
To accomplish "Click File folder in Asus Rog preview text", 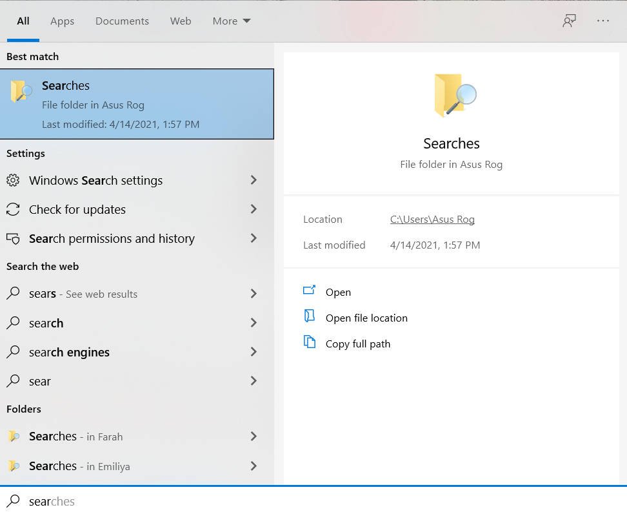I will click(x=452, y=165).
